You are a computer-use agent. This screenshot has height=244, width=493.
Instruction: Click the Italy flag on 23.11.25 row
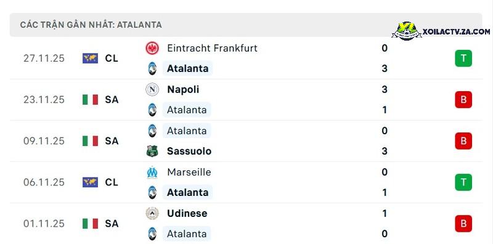tap(90, 100)
